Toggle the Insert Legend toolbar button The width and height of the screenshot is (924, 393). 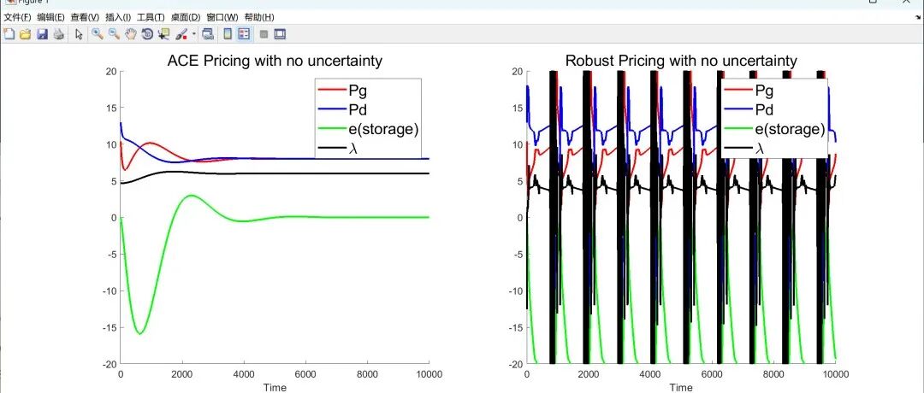tap(244, 34)
